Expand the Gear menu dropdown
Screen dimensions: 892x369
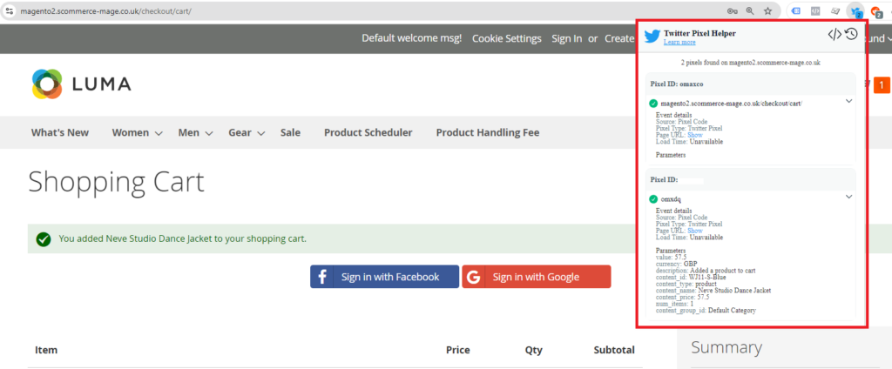[x=247, y=133]
